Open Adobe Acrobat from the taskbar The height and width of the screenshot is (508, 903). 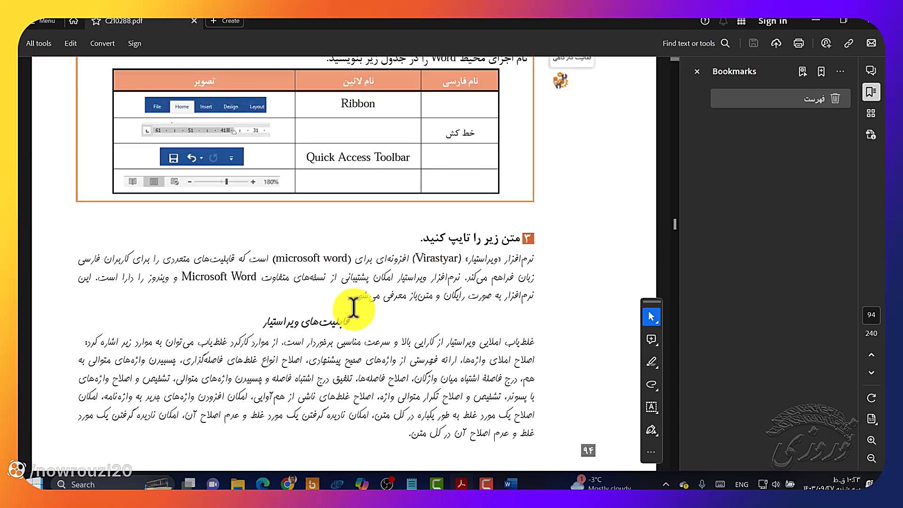(461, 484)
